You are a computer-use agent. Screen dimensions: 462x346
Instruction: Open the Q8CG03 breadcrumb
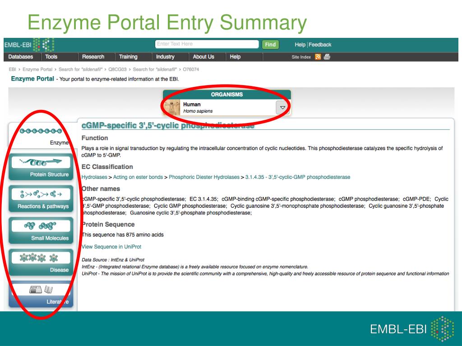[117, 69]
